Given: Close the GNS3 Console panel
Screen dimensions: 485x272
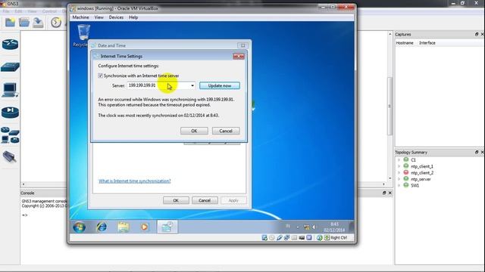Looking at the screenshot, I should tap(390, 193).
